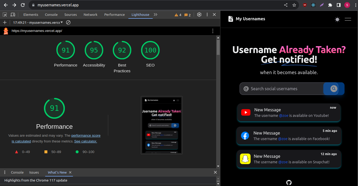Click the @zoe link in the YouTube notification
This screenshot has height=186, width=358.
[x=283, y=115]
